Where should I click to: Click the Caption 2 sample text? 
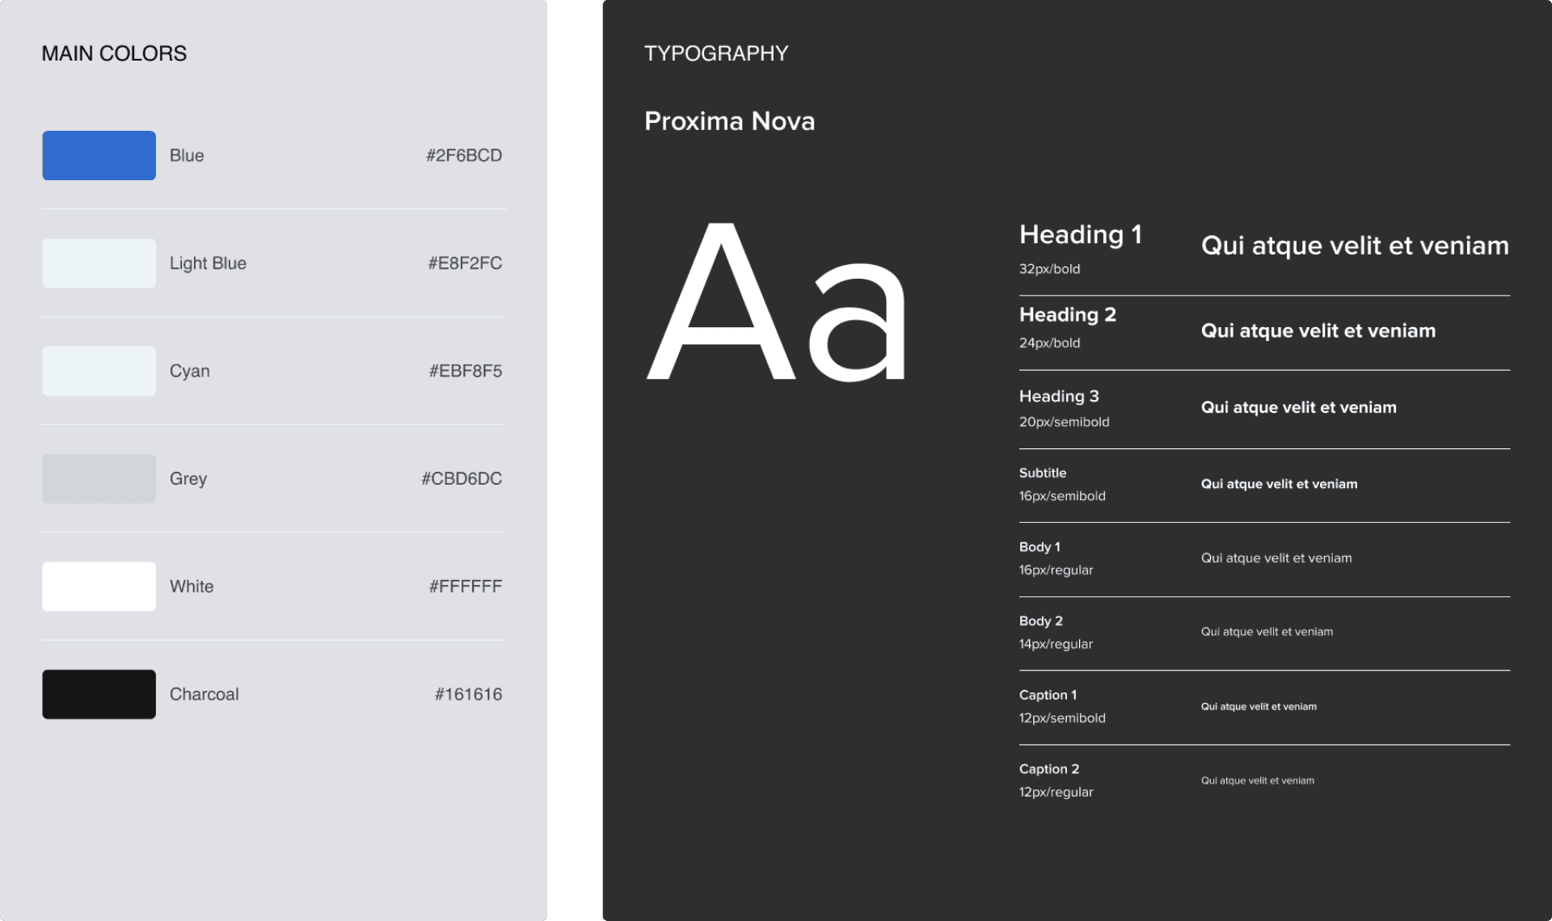(1258, 780)
